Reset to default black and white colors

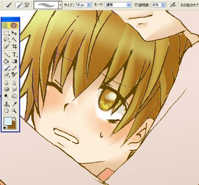(x=4, y=128)
